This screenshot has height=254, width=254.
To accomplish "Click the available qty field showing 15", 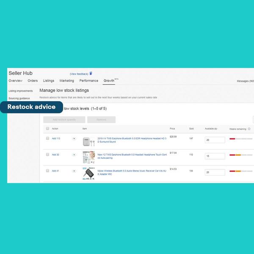I will 215,156.
